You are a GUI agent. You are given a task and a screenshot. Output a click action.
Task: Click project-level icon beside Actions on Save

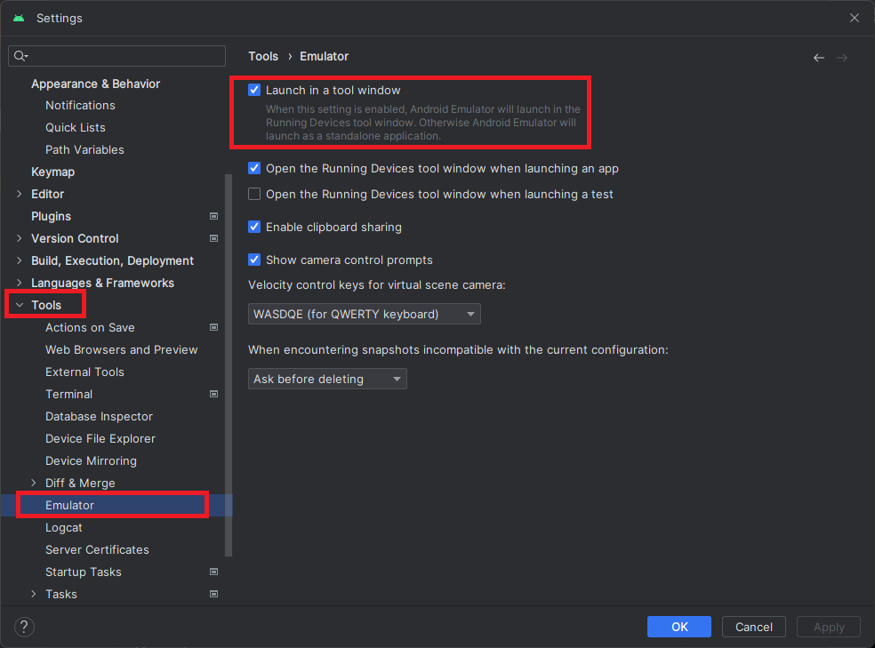tap(213, 327)
